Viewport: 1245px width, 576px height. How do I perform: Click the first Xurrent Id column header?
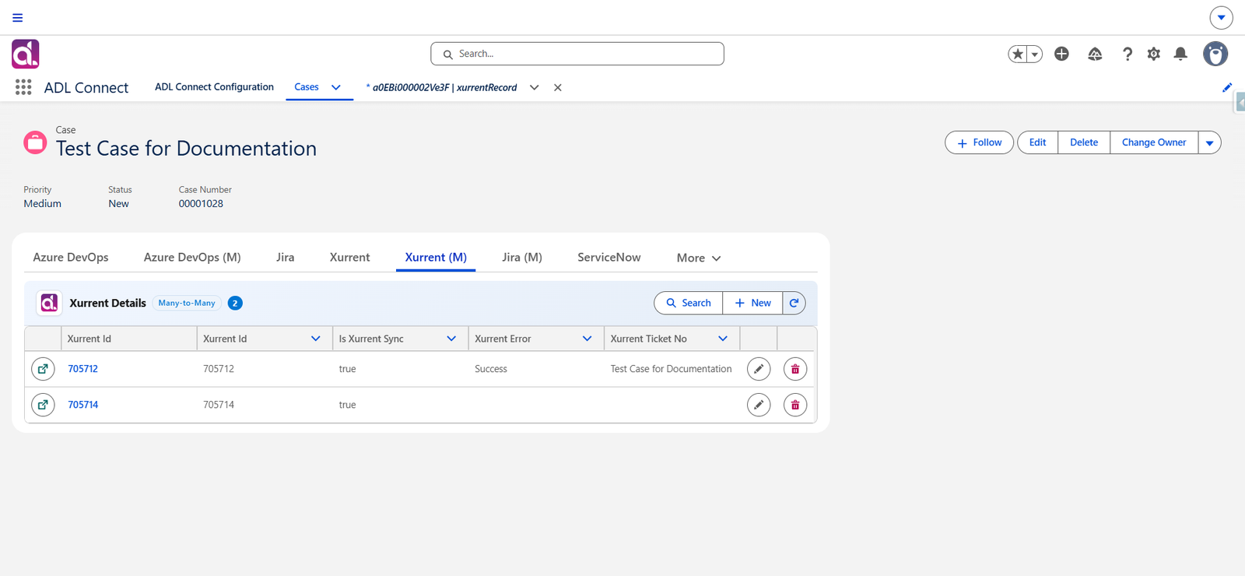(129, 339)
